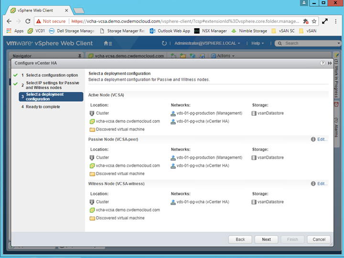Open the Apps bookmarks shortcut

[x=15, y=31]
